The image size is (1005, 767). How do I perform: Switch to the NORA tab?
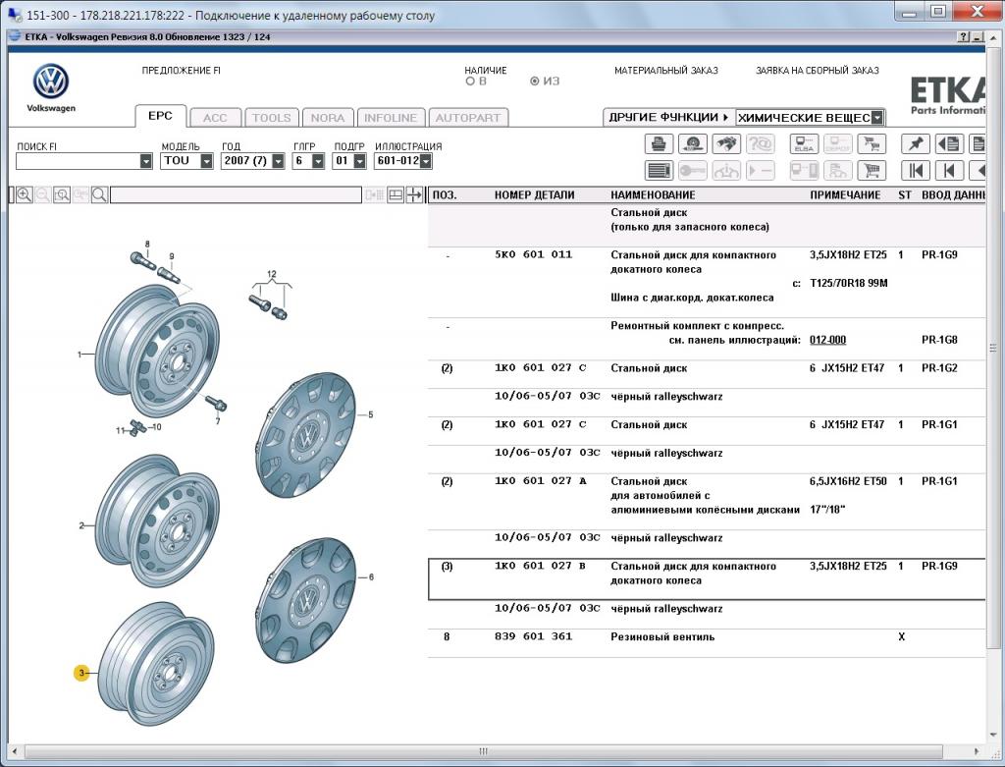coord(328,118)
